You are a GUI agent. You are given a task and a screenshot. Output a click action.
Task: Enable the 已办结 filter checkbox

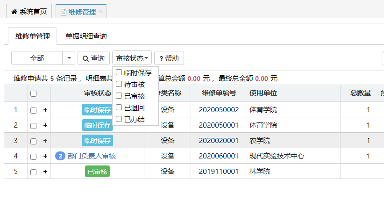pyautogui.click(x=119, y=119)
